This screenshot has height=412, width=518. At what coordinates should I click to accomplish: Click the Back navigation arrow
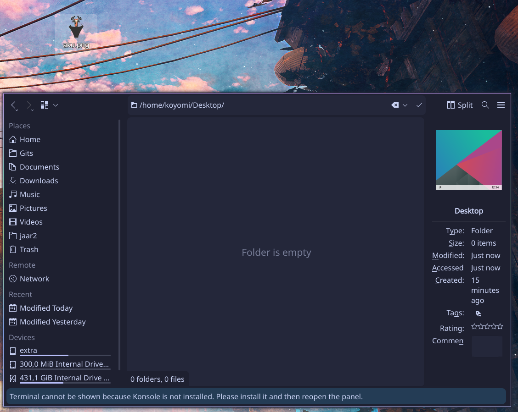coord(14,105)
